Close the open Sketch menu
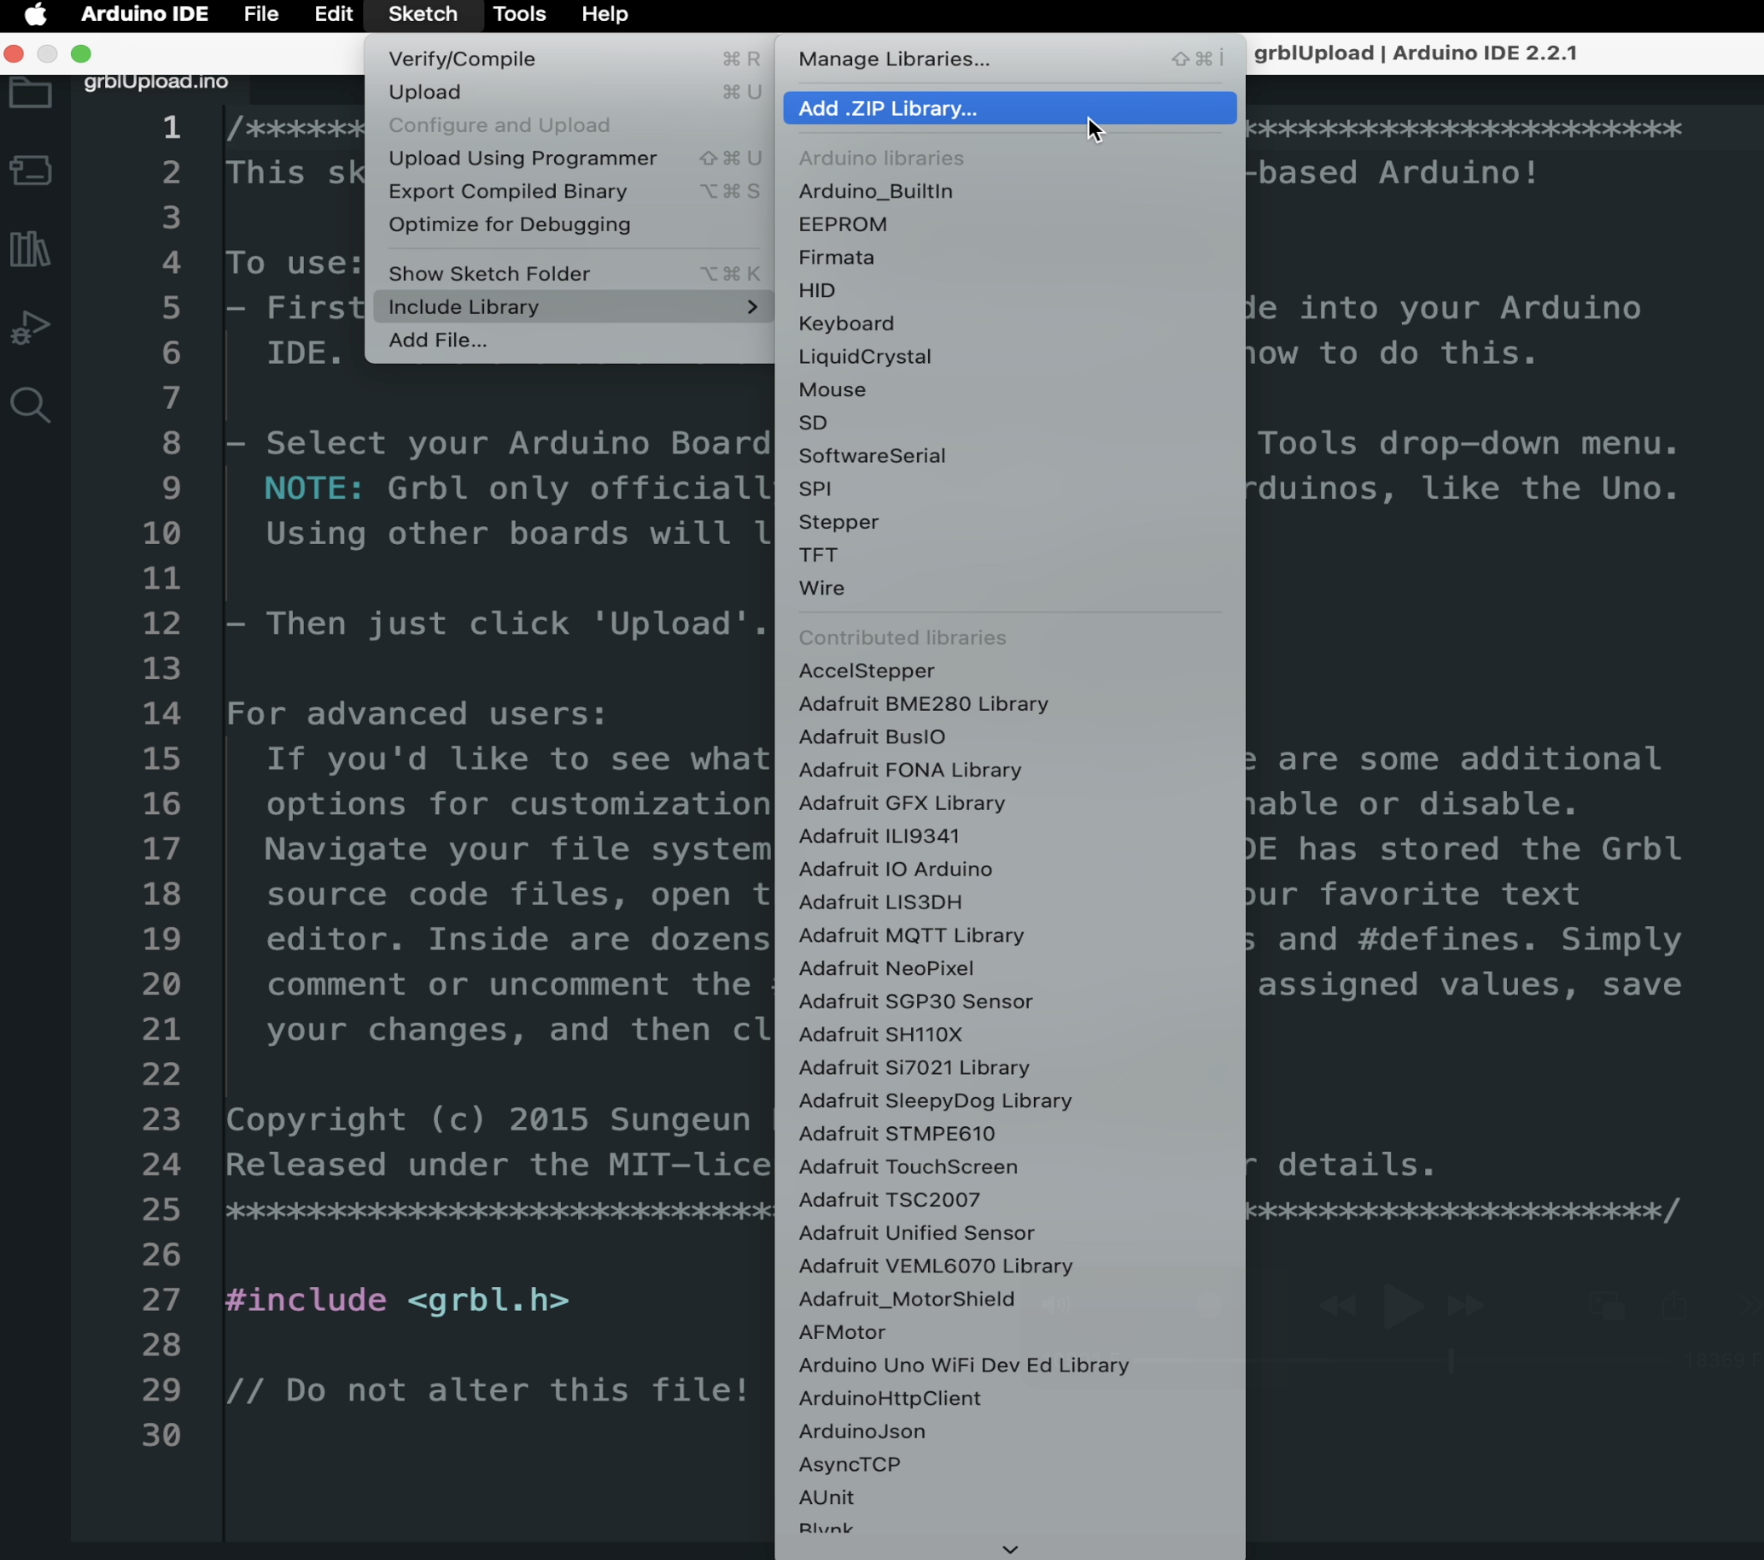The width and height of the screenshot is (1764, 1560). tap(422, 15)
